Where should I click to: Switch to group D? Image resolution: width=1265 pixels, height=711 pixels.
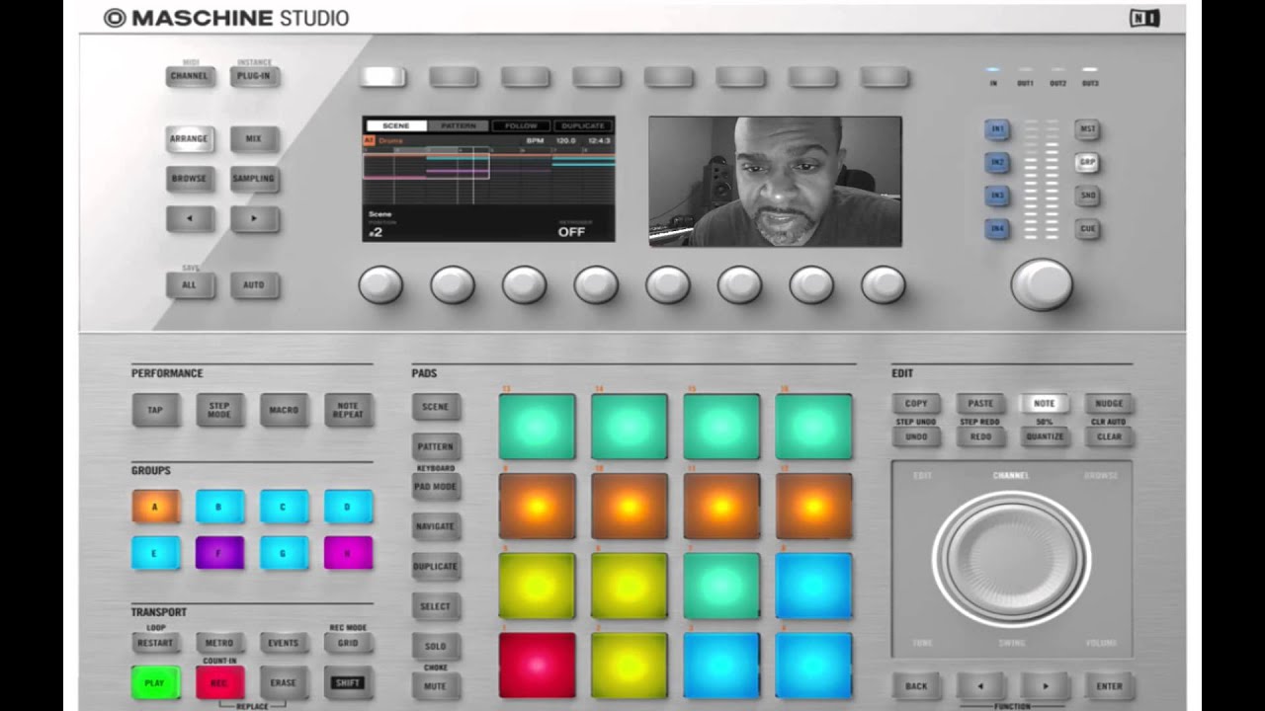point(348,506)
